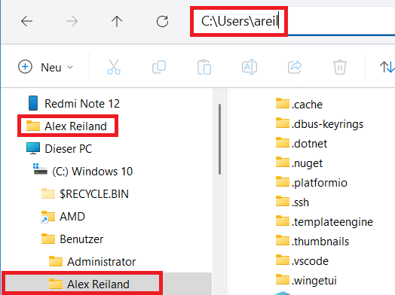Click the Cut scissors icon
Image resolution: width=395 pixels, height=295 pixels.
pos(114,67)
